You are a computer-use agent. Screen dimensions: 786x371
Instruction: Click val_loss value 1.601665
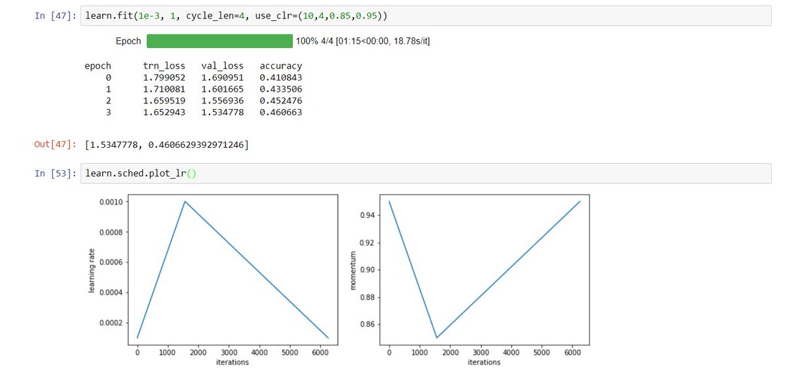222,90
